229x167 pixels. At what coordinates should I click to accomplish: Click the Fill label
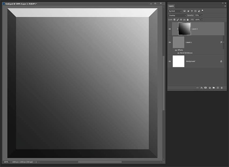(x=192, y=20)
